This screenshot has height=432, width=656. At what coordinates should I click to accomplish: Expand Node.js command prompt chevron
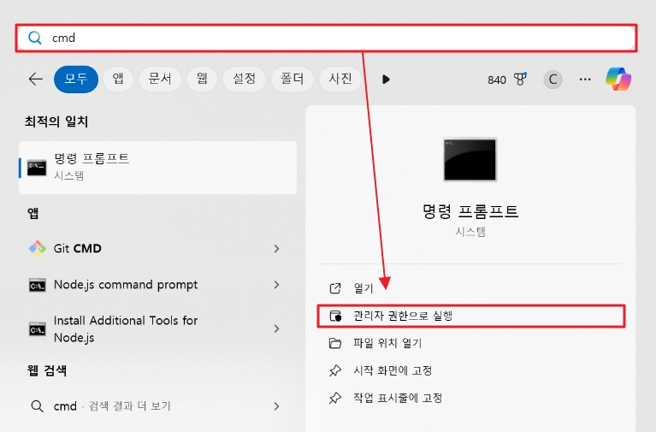point(276,285)
